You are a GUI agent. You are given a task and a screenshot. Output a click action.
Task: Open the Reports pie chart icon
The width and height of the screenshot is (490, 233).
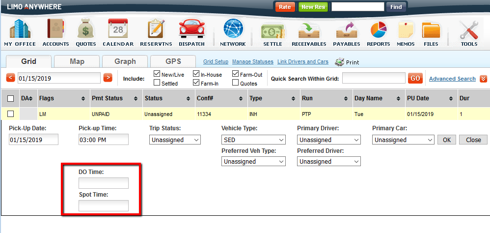[378, 29]
